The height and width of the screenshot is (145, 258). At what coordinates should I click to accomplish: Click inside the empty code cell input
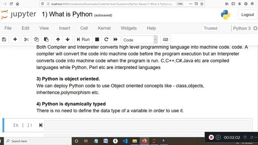tap(147, 125)
